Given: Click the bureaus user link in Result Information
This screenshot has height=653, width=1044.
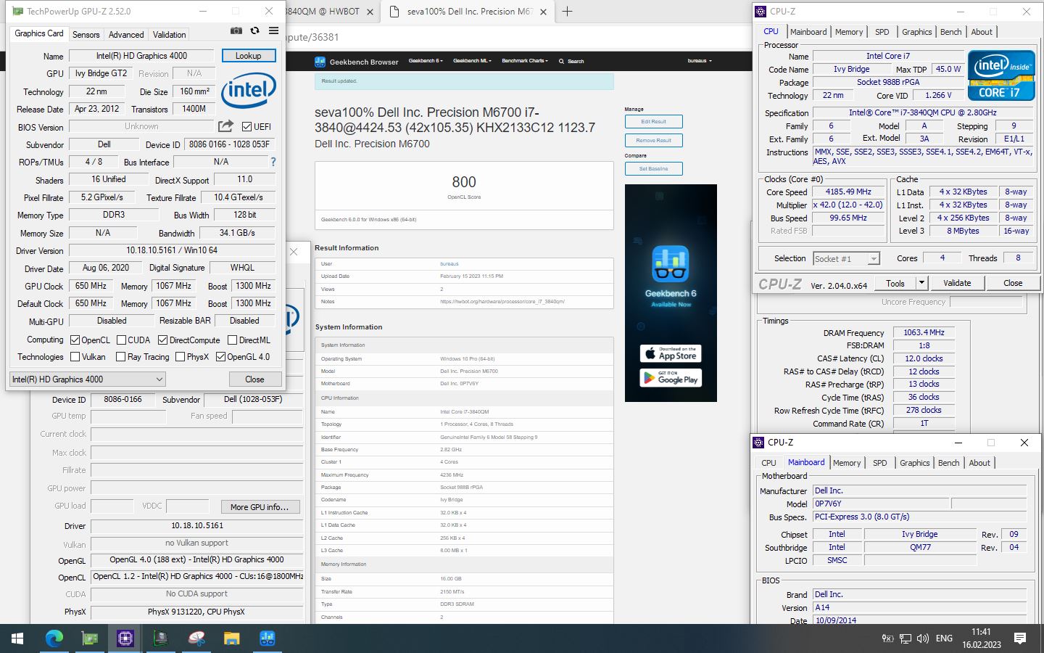Looking at the screenshot, I should pos(449,264).
